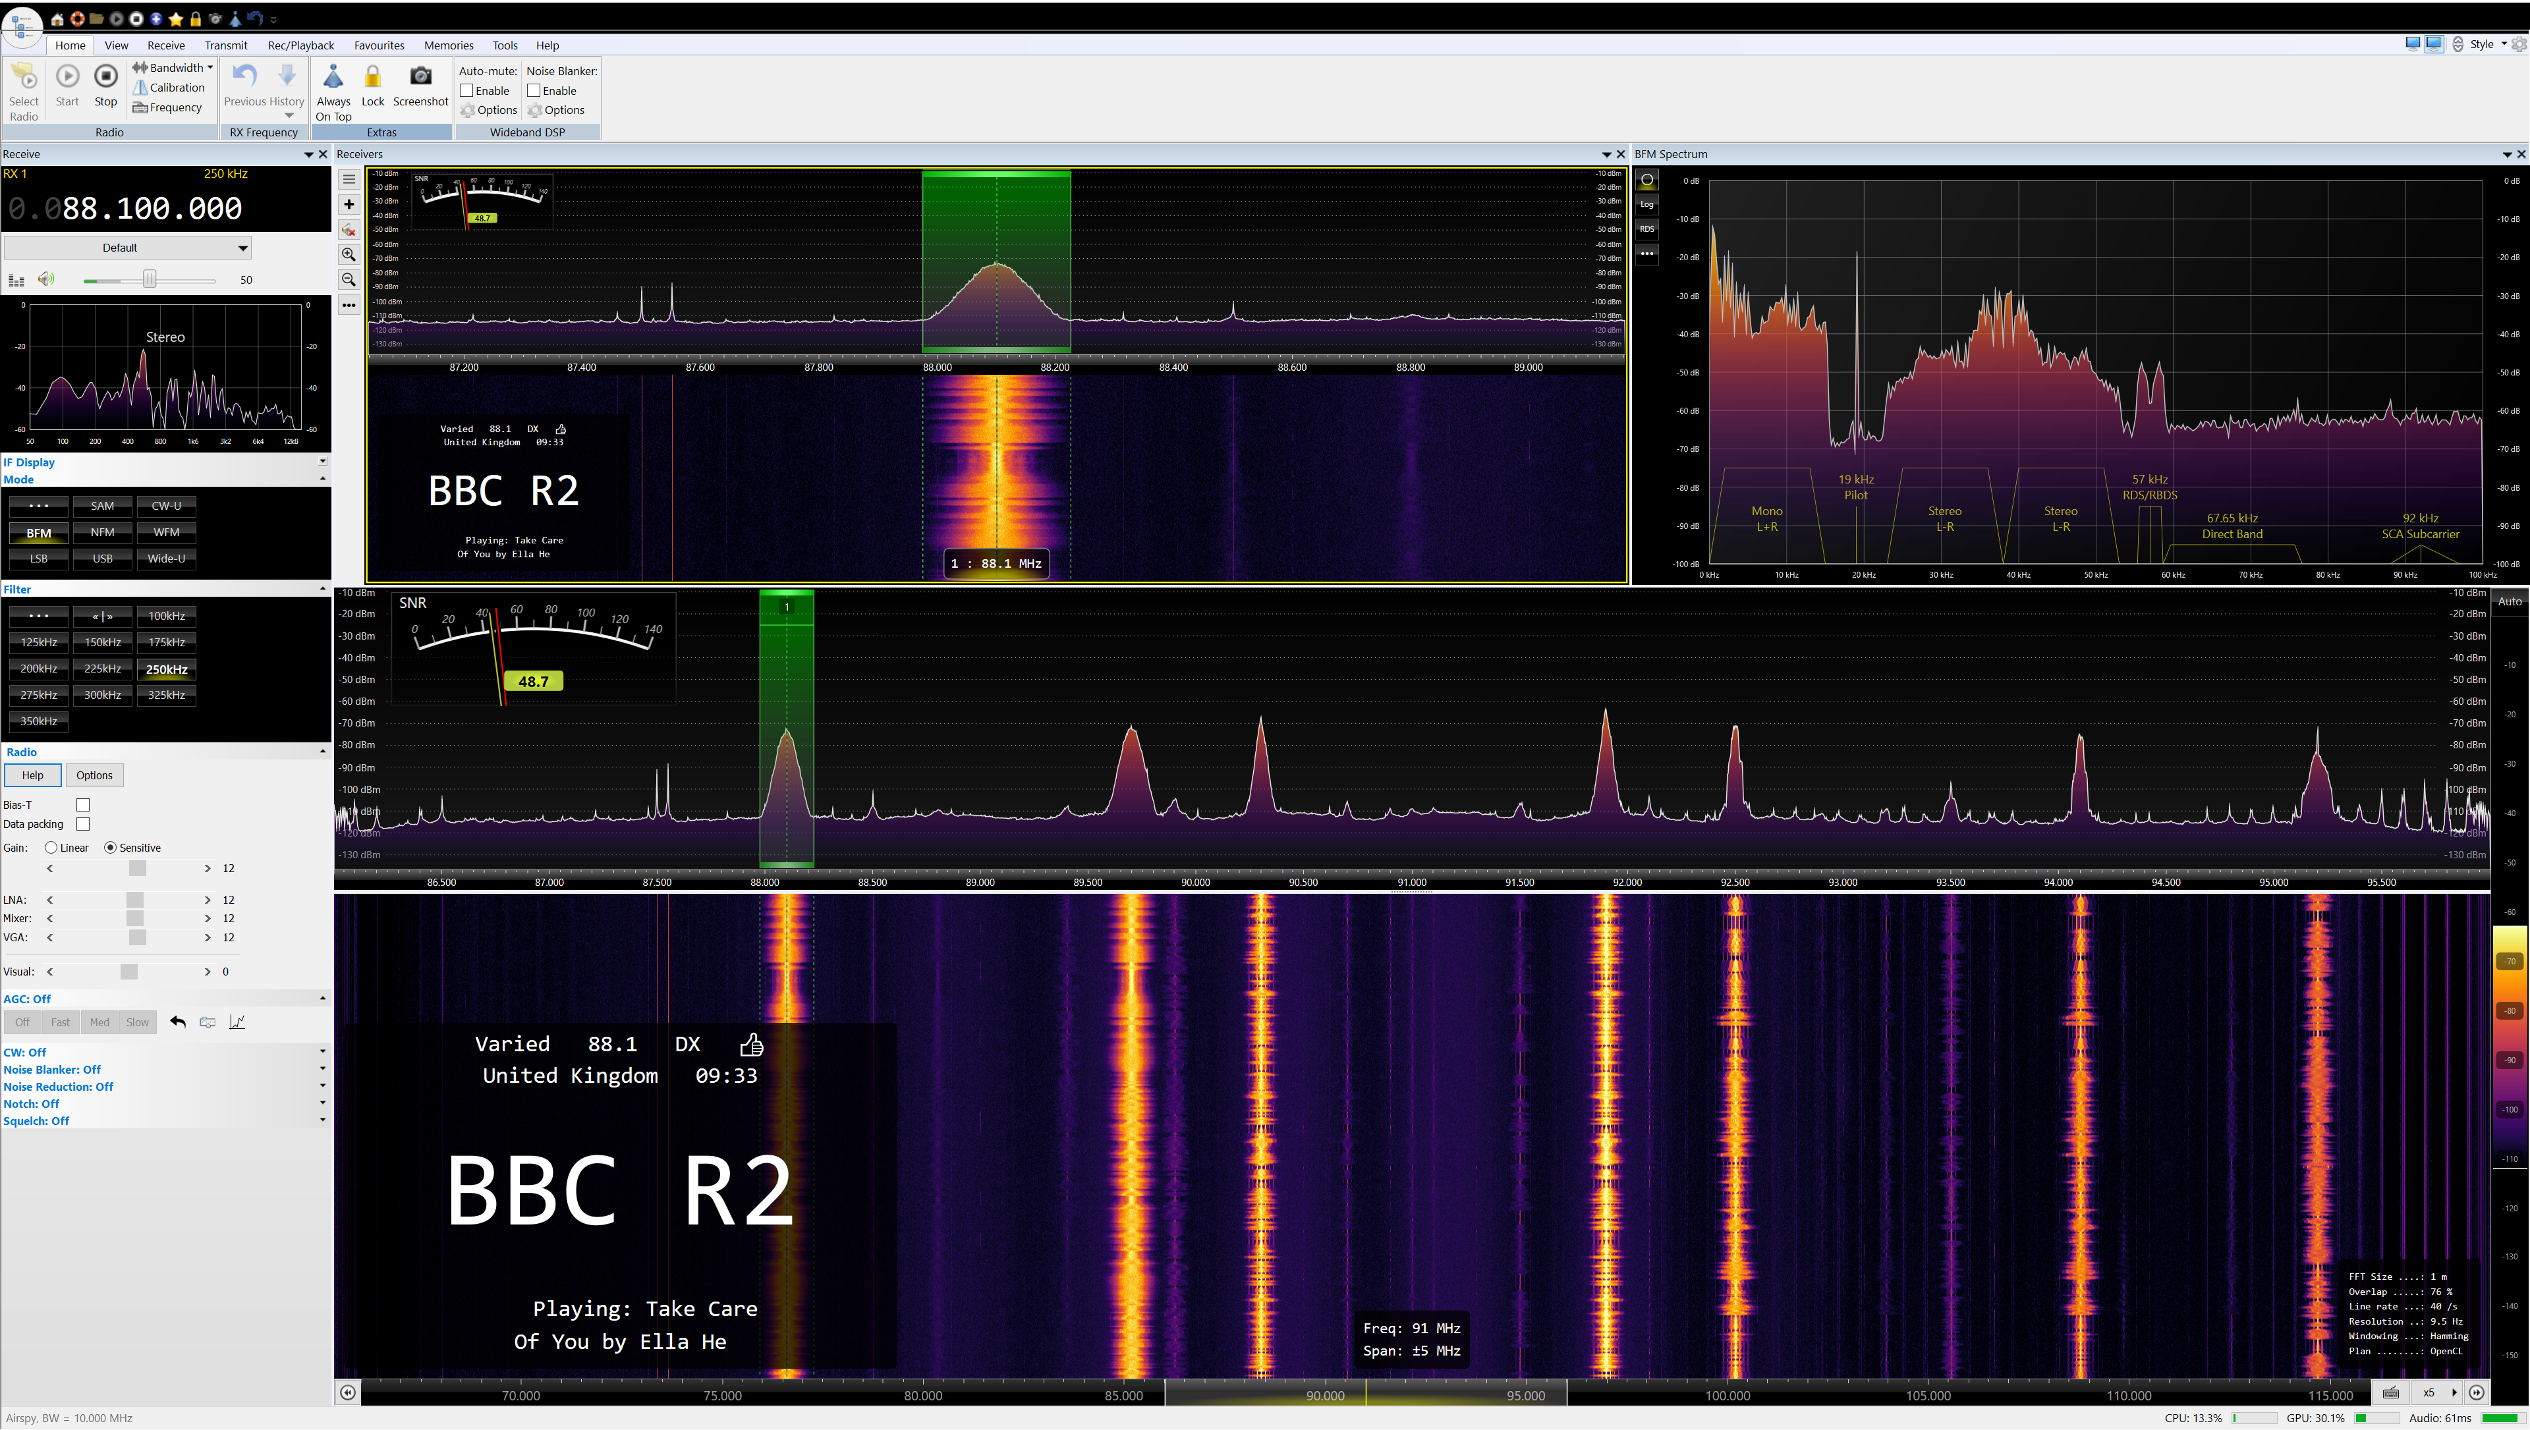This screenshot has width=2530, height=1430.
Task: Click the Favourites star in the quick access toolbar
Action: (176, 18)
